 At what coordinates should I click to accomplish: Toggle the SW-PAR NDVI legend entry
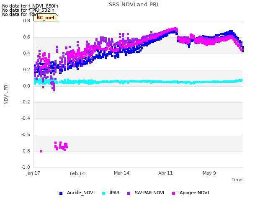click(x=146, y=193)
